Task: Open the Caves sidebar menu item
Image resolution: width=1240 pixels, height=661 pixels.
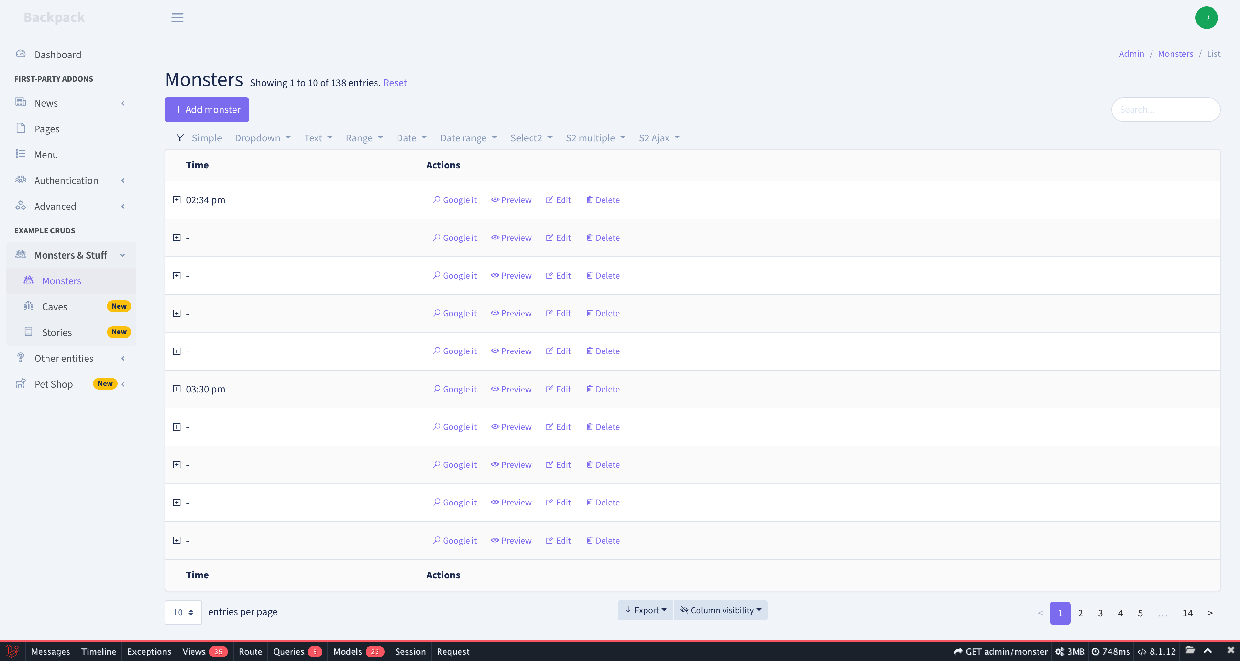Action: (x=54, y=306)
